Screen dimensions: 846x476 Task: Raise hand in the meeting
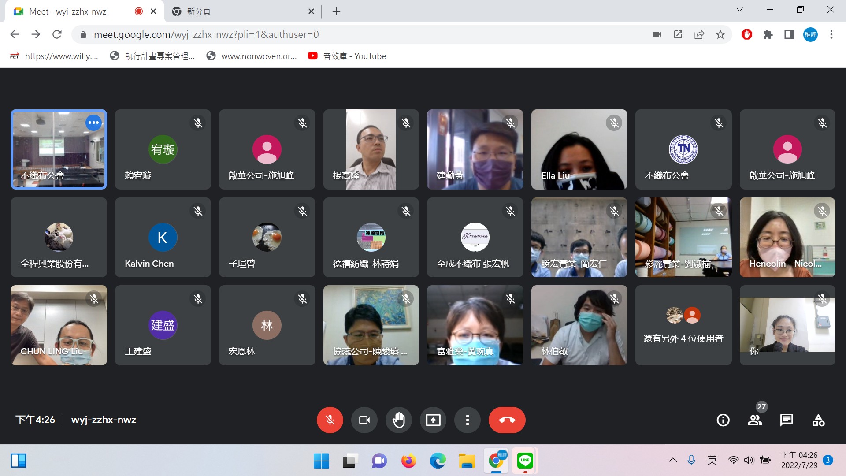399,420
